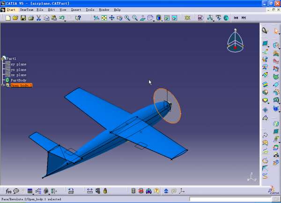The width and height of the screenshot is (281, 203).
Task: Click the Select arrow tool in right toolbar
Action: point(276,31)
